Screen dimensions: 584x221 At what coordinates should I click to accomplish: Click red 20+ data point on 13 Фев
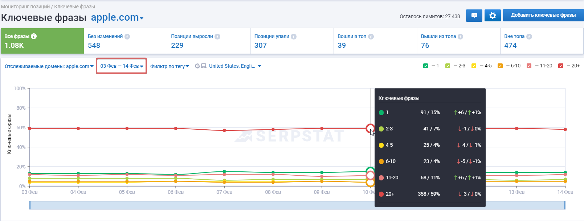coord(516,128)
